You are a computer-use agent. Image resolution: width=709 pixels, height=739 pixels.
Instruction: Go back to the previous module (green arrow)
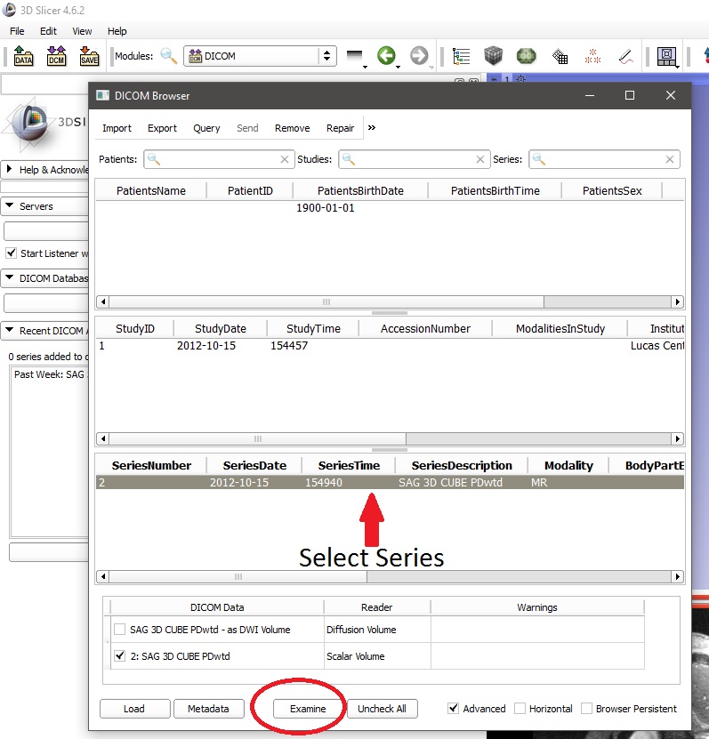tap(386, 56)
